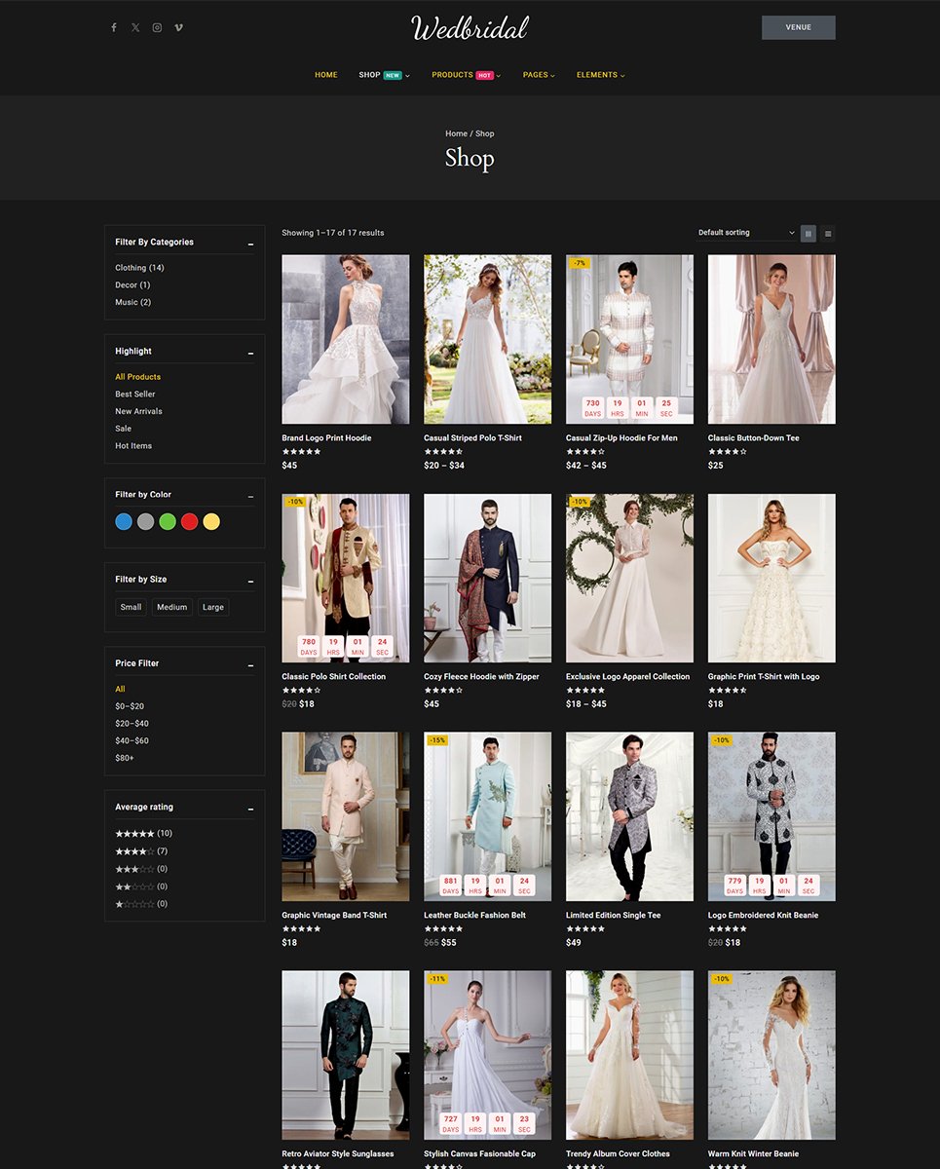940x1169 pixels.
Task: Click the Wedbridal logo
Action: tap(470, 28)
